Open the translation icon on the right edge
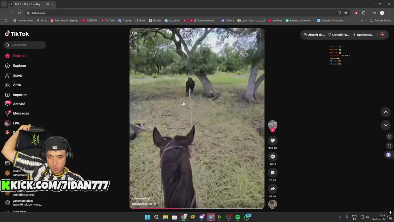 [x=389, y=137]
